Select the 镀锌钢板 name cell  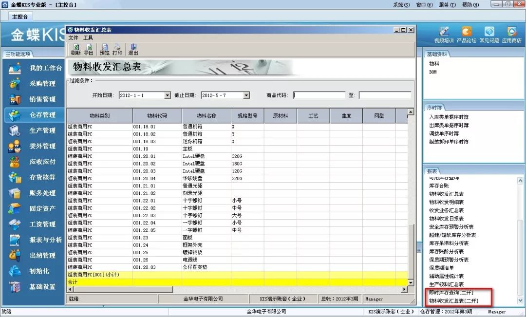[207, 253]
